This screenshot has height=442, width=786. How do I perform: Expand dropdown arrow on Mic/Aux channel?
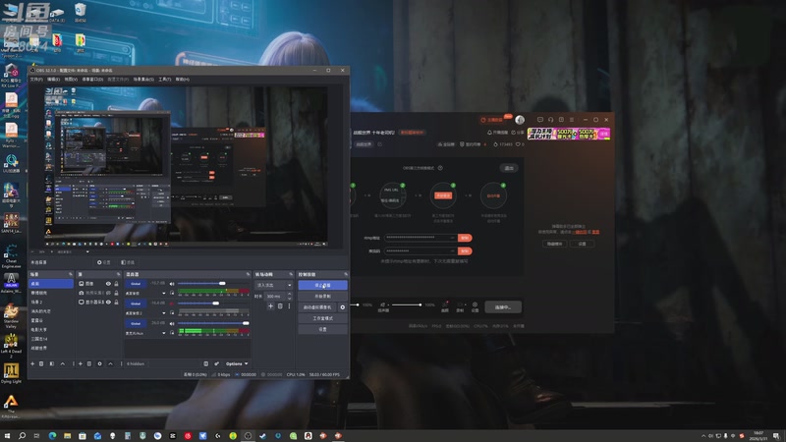[163, 333]
